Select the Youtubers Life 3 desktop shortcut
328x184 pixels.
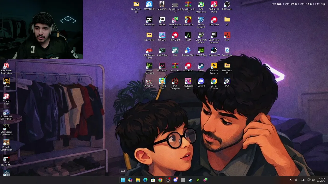188,84
